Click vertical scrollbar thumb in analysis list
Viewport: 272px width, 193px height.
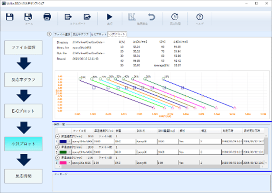tap(266, 146)
